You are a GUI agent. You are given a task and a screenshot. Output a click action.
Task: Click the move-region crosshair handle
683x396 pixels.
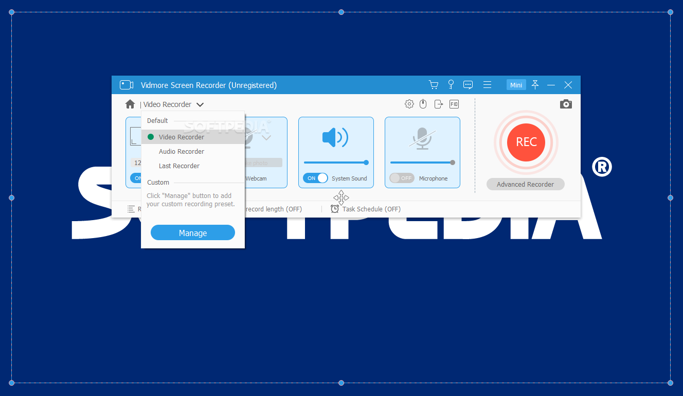341,197
